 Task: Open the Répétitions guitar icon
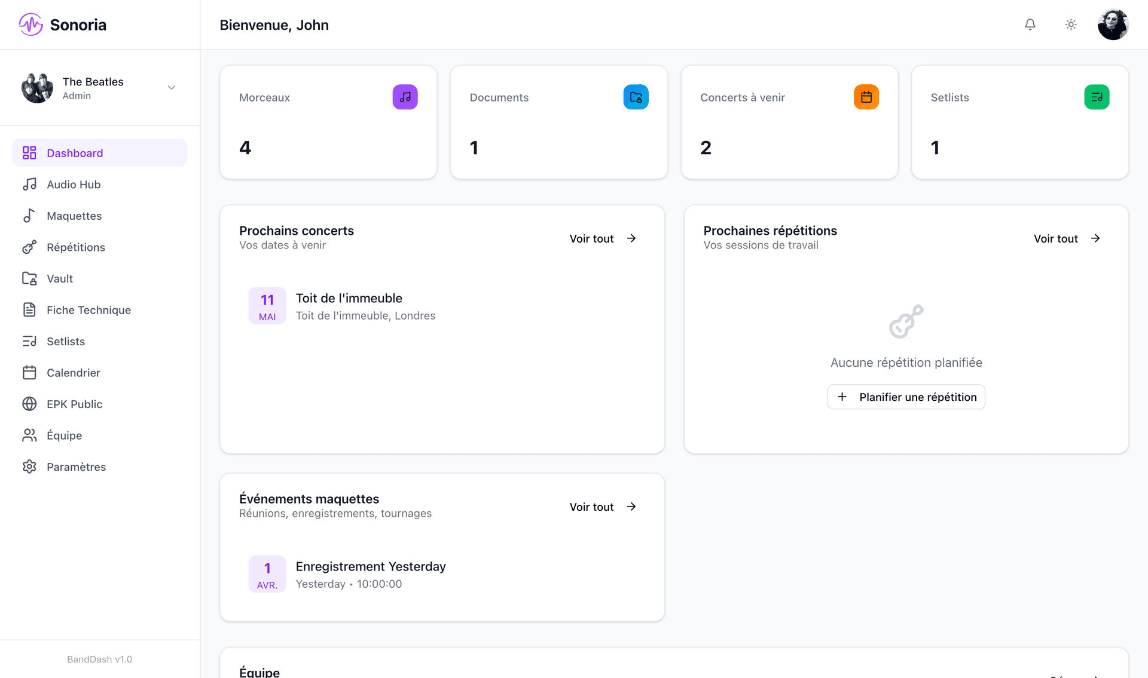pos(30,247)
